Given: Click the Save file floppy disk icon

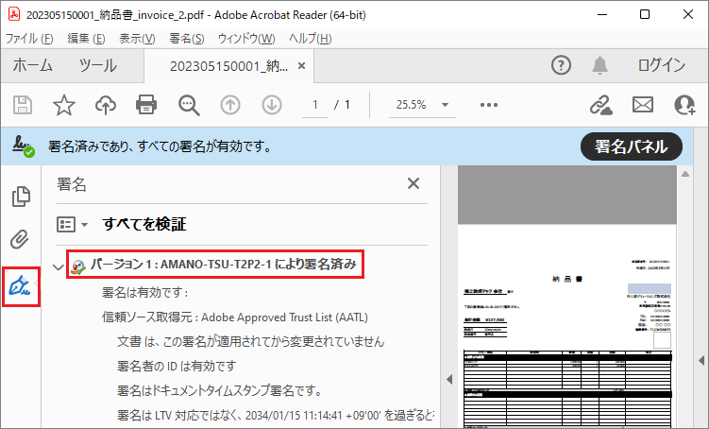Looking at the screenshot, I should point(23,104).
